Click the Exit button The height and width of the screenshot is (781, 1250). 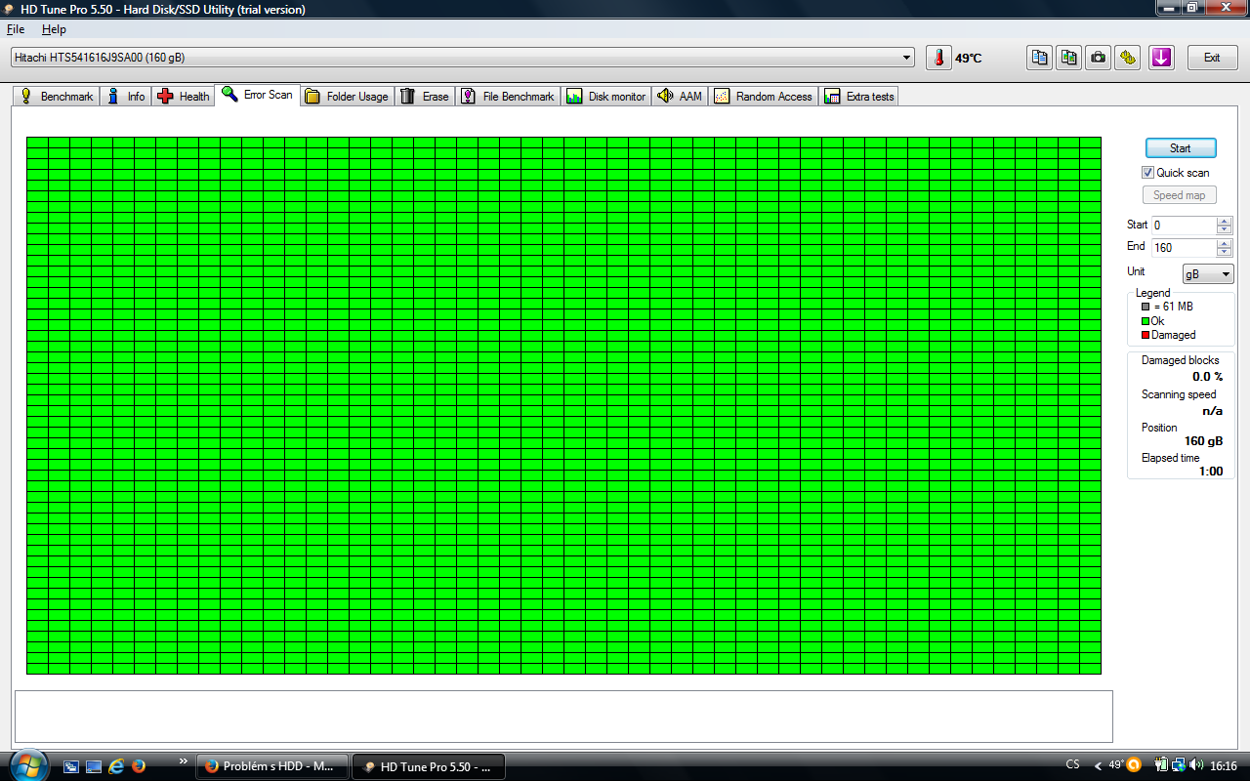coord(1212,58)
